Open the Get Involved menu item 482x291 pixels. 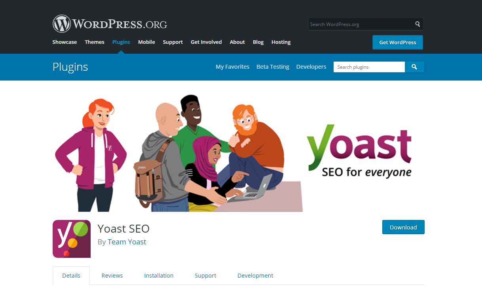pos(206,42)
